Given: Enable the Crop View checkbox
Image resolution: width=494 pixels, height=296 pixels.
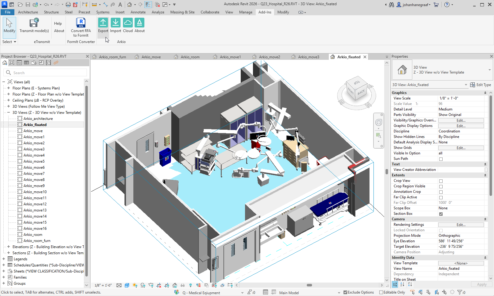Looking at the screenshot, I should click(x=441, y=181).
